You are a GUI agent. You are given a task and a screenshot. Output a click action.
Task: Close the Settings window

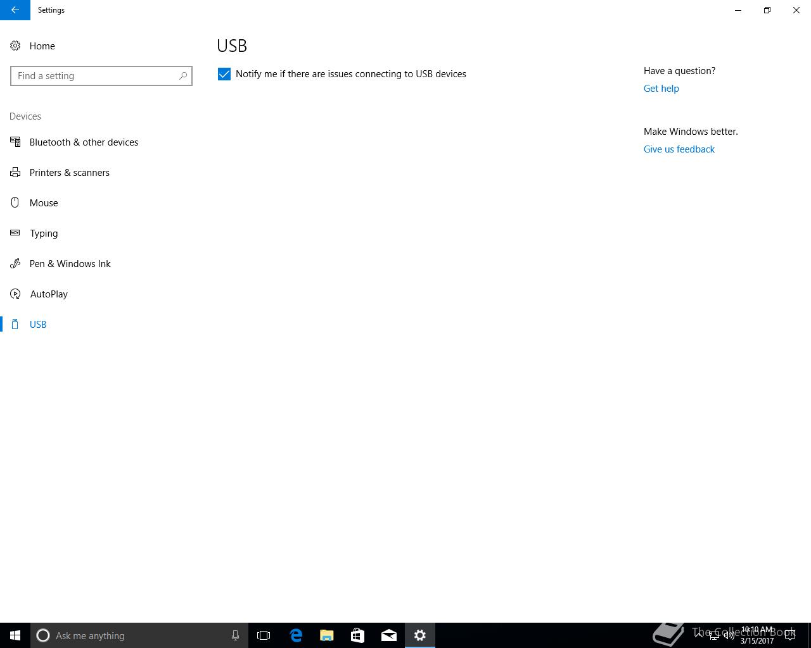[x=796, y=10]
